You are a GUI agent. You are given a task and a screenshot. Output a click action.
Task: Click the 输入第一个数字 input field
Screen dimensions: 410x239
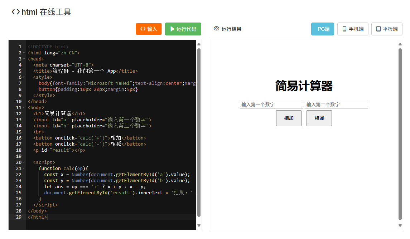pos(271,104)
